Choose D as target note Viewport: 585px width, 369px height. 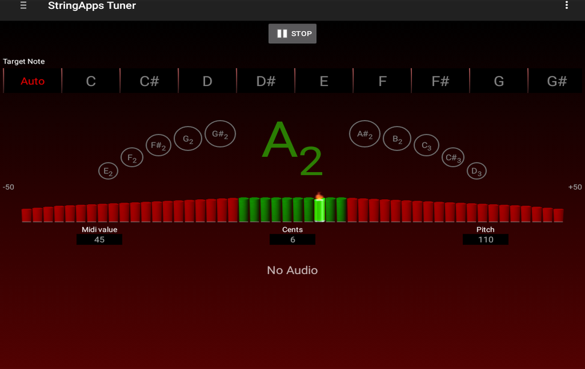[x=207, y=81]
